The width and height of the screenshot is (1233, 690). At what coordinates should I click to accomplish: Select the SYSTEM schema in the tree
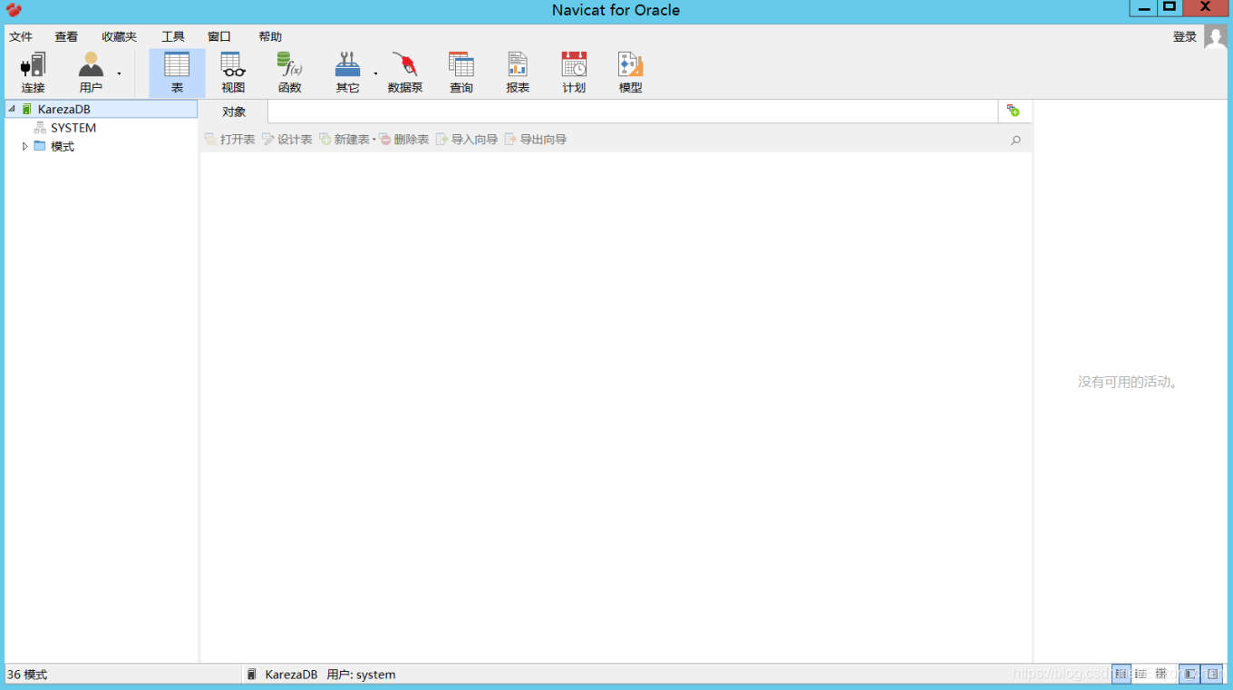73,128
